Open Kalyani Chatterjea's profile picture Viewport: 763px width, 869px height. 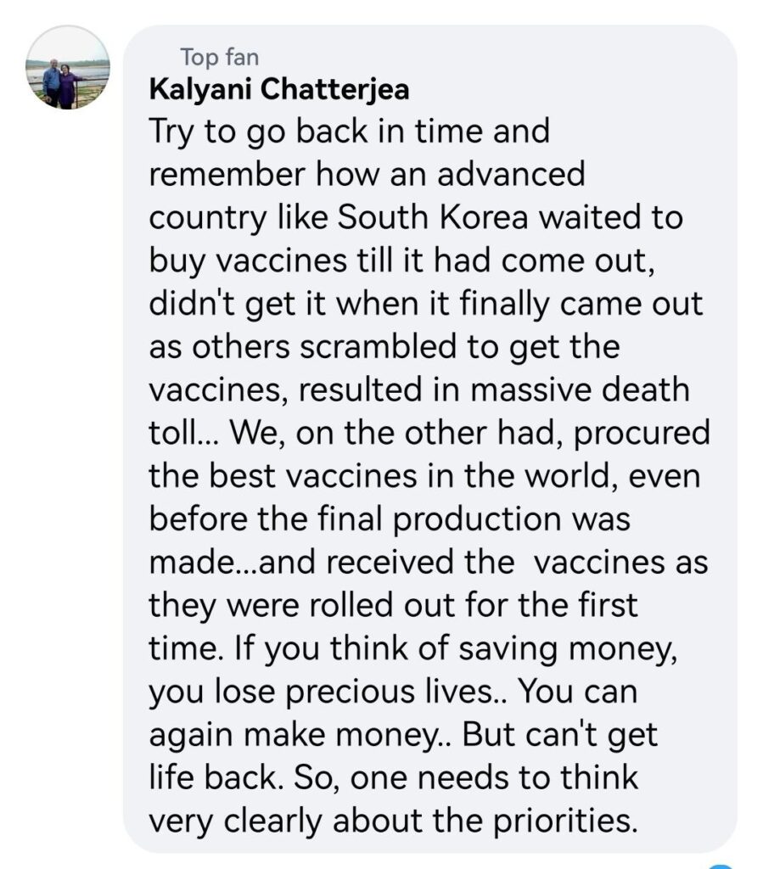(x=68, y=67)
